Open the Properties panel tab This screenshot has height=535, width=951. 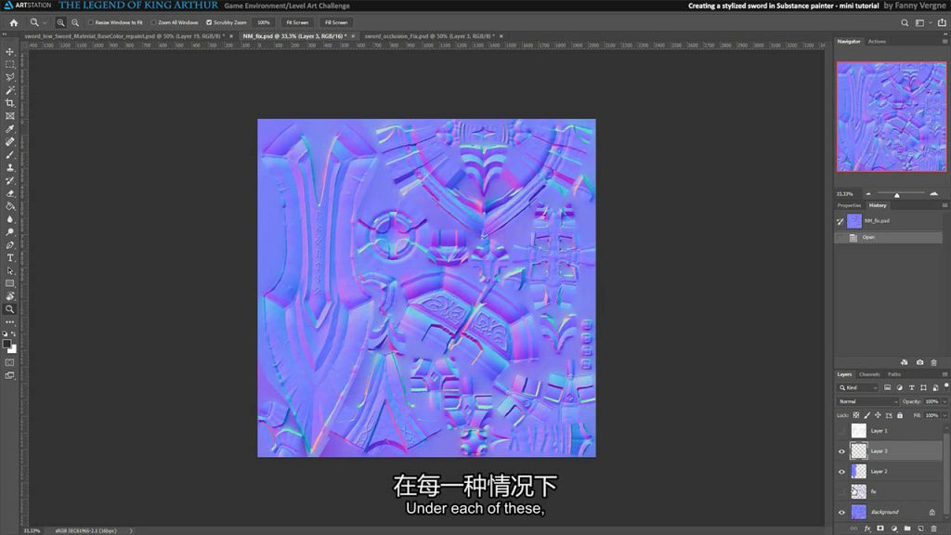click(849, 205)
